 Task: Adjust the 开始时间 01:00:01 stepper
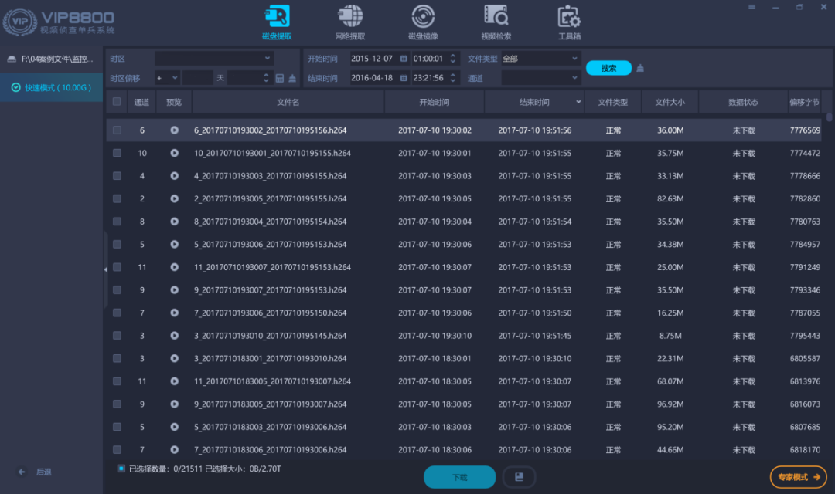click(452, 59)
